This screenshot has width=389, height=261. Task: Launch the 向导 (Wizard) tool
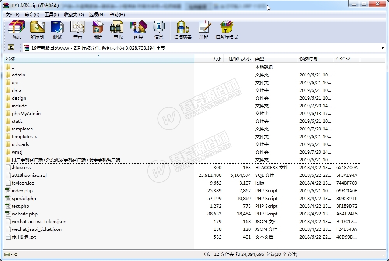(139, 30)
